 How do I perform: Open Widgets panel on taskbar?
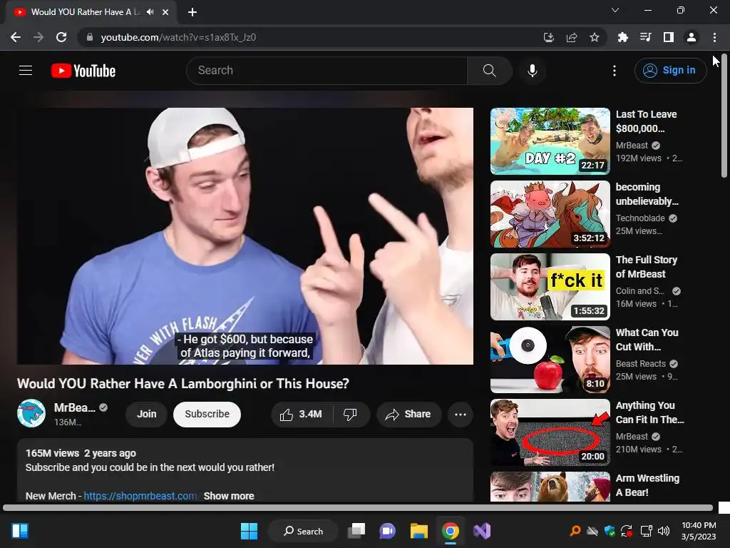(x=20, y=531)
